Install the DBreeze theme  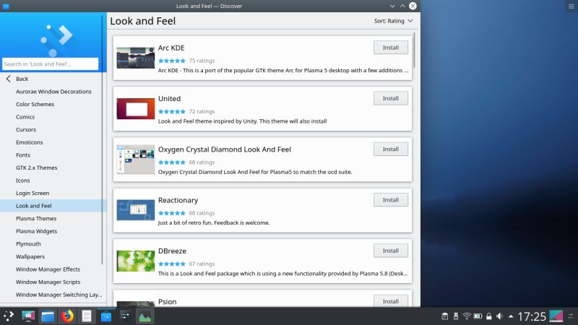click(391, 251)
